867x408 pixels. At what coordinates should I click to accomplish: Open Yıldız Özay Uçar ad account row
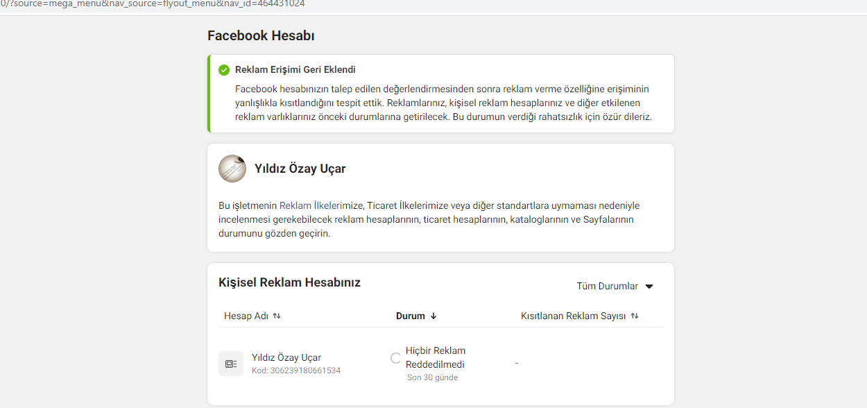[x=440, y=364]
